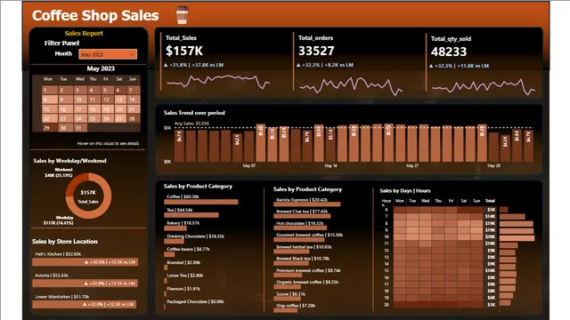Select the Coffee $60.36k category bar

coord(201,202)
